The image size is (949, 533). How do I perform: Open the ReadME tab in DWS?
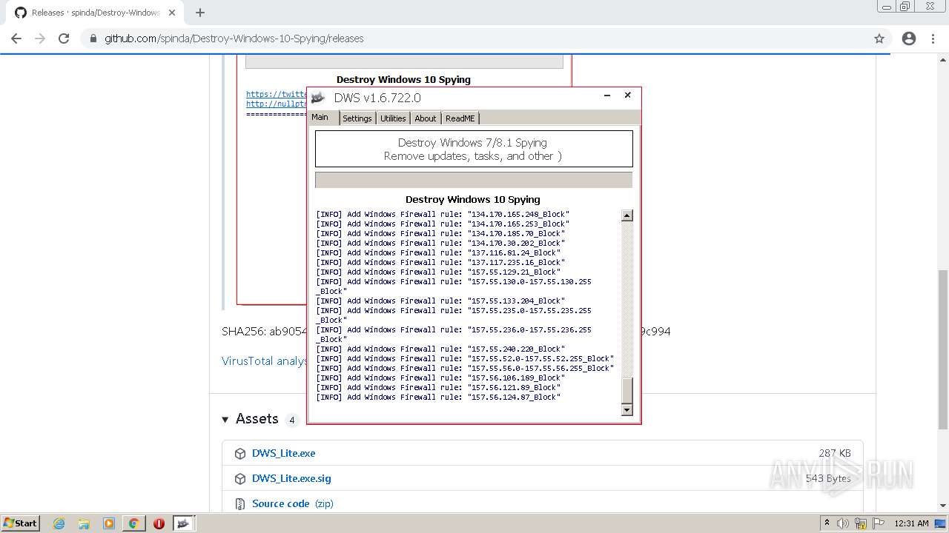[x=460, y=118]
